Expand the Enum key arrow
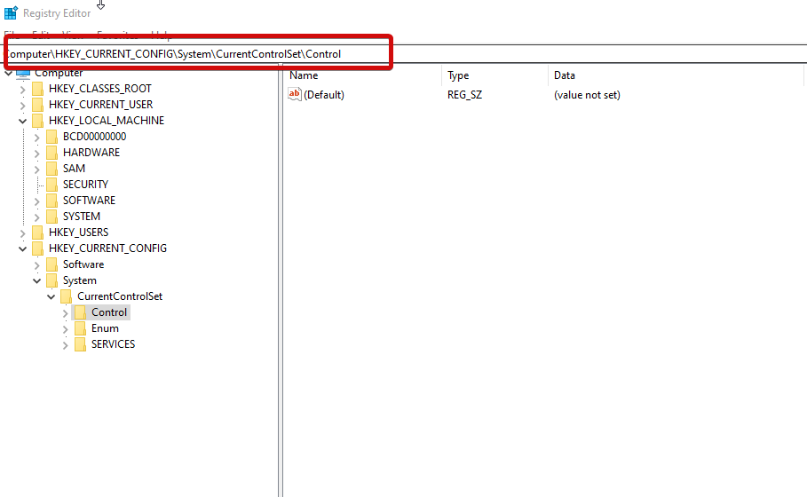Screen dimensions: 807x497 66,328
